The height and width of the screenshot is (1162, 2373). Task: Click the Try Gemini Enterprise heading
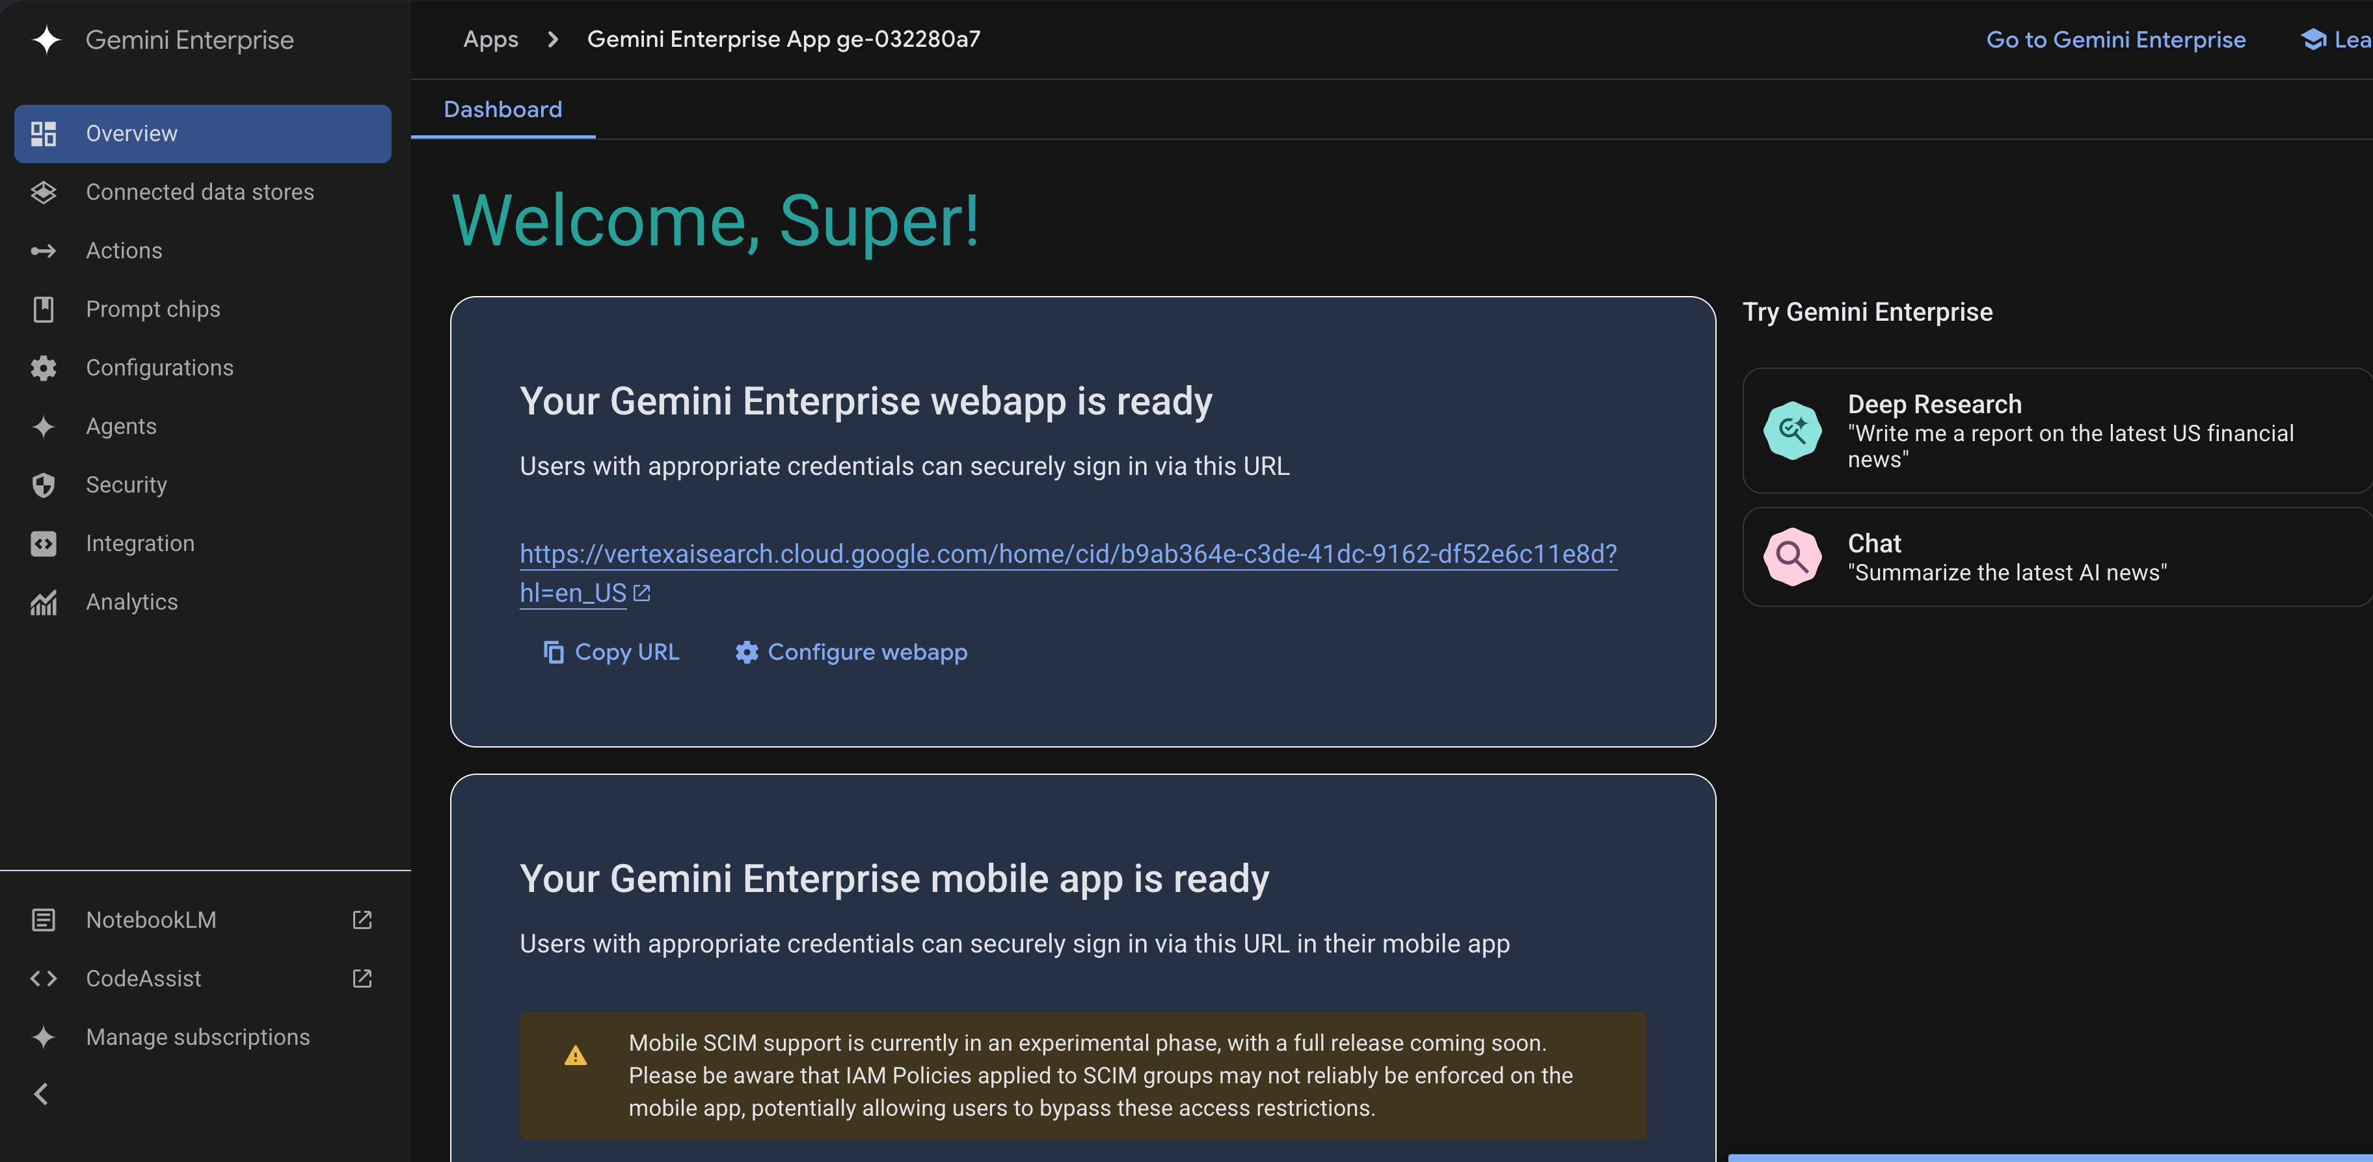1868,312
